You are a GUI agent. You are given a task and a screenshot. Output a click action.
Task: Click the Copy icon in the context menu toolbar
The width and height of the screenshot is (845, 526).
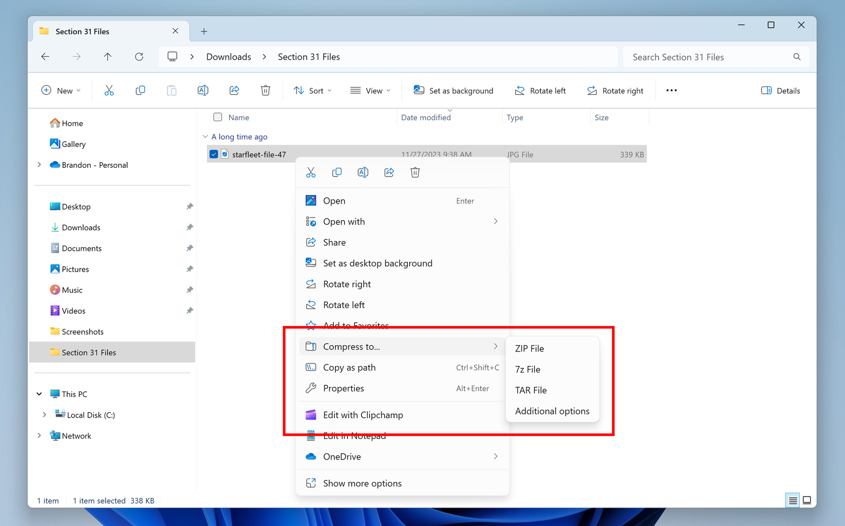(337, 172)
